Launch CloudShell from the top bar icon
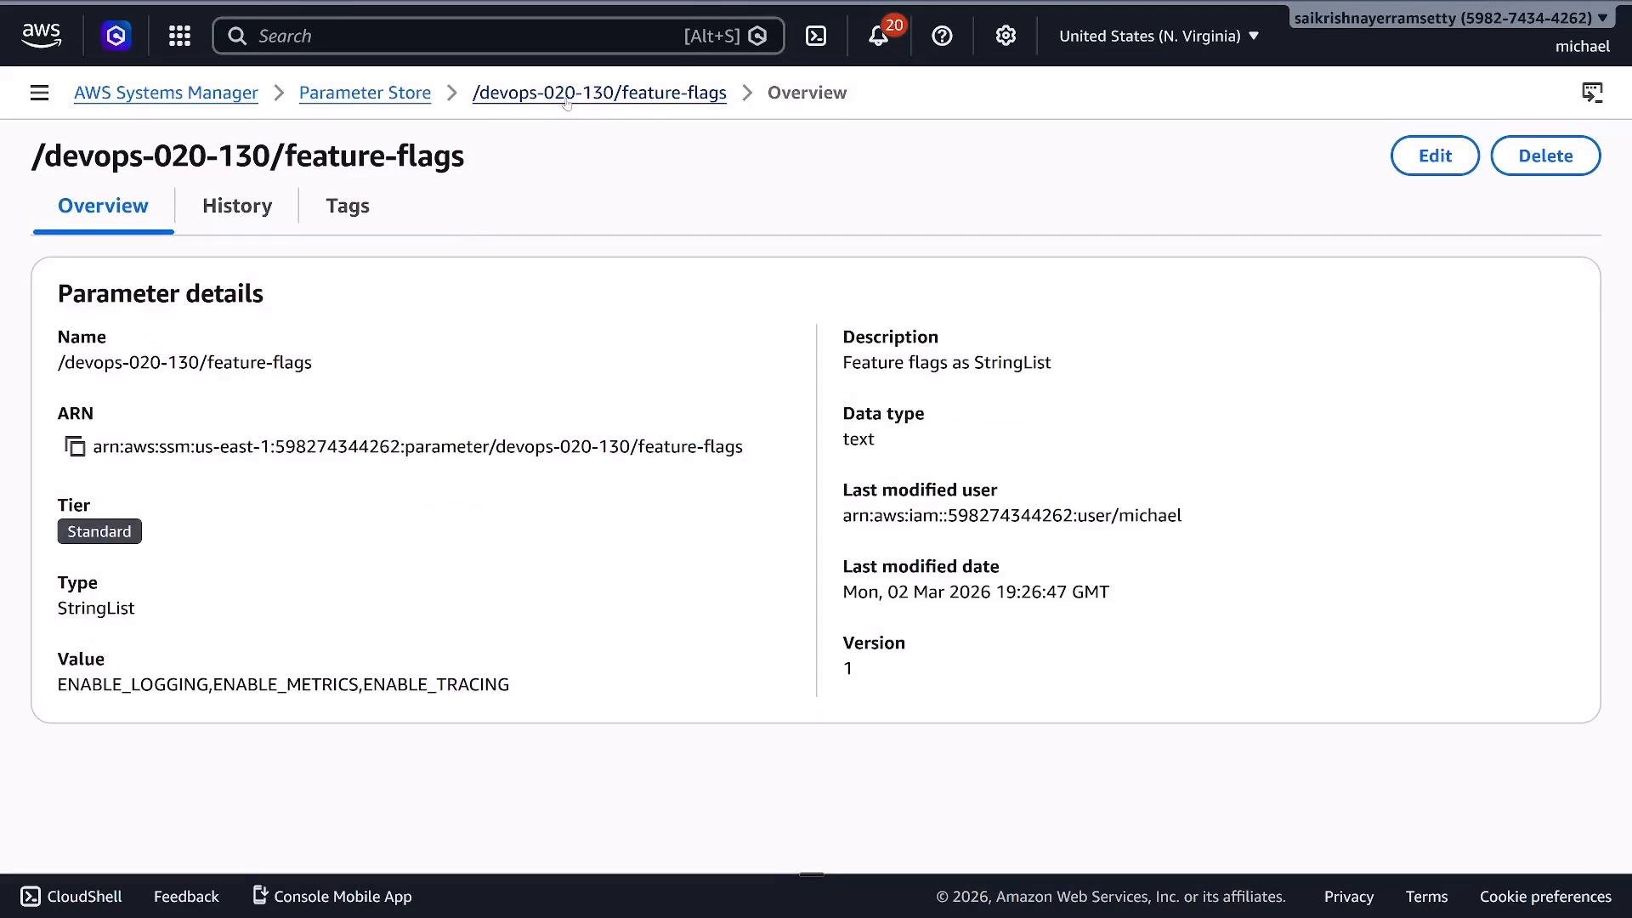Image resolution: width=1632 pixels, height=918 pixels. coord(816,36)
